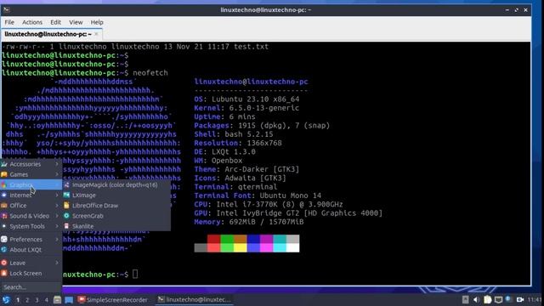Image resolution: width=544 pixels, height=306 pixels.
Task: Open the file manager quick launch icon
Action: click(58, 300)
